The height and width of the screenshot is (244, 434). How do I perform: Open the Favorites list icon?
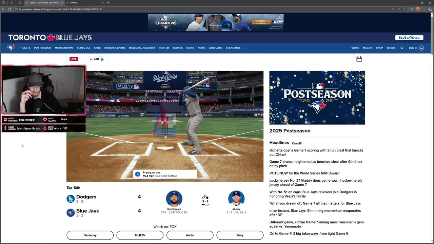[412, 9]
